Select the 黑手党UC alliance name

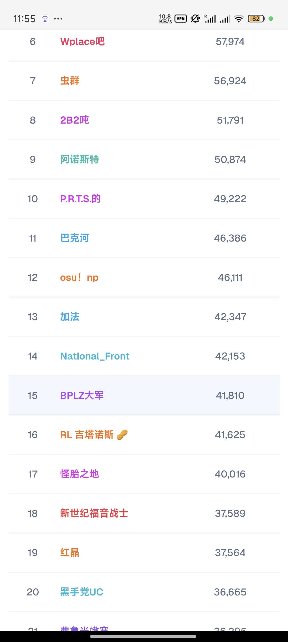[x=82, y=592]
